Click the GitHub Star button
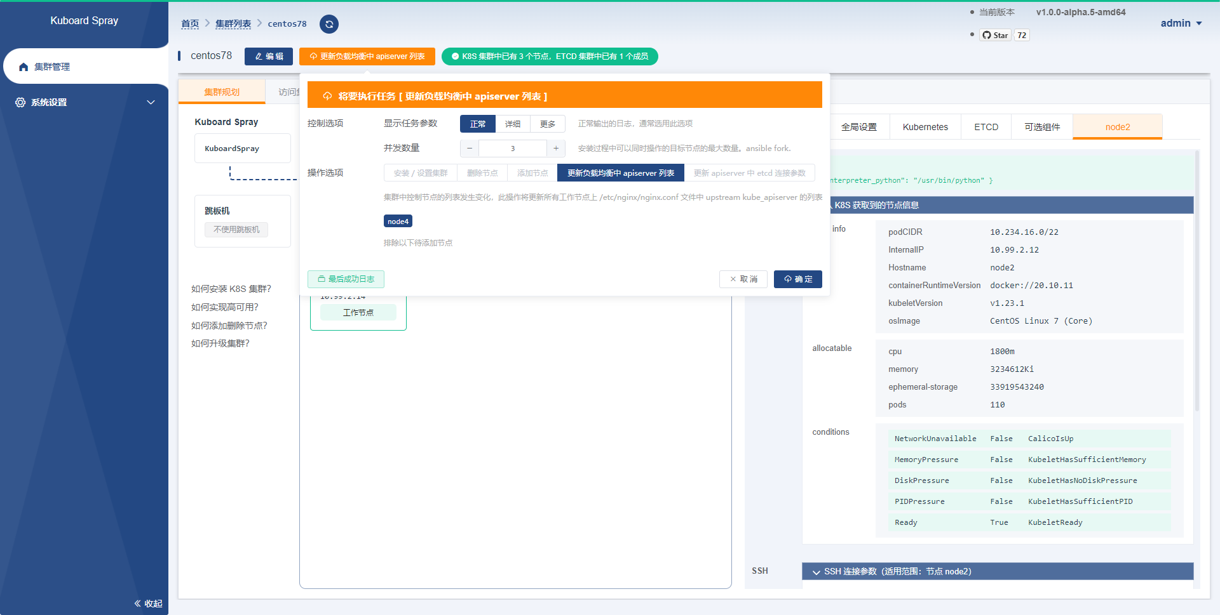This screenshot has width=1220, height=615. pyautogui.click(x=995, y=35)
